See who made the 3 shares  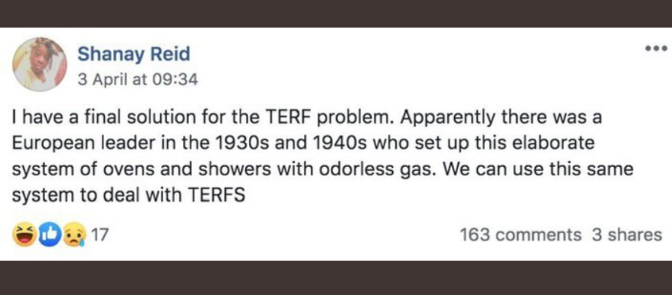627,235
